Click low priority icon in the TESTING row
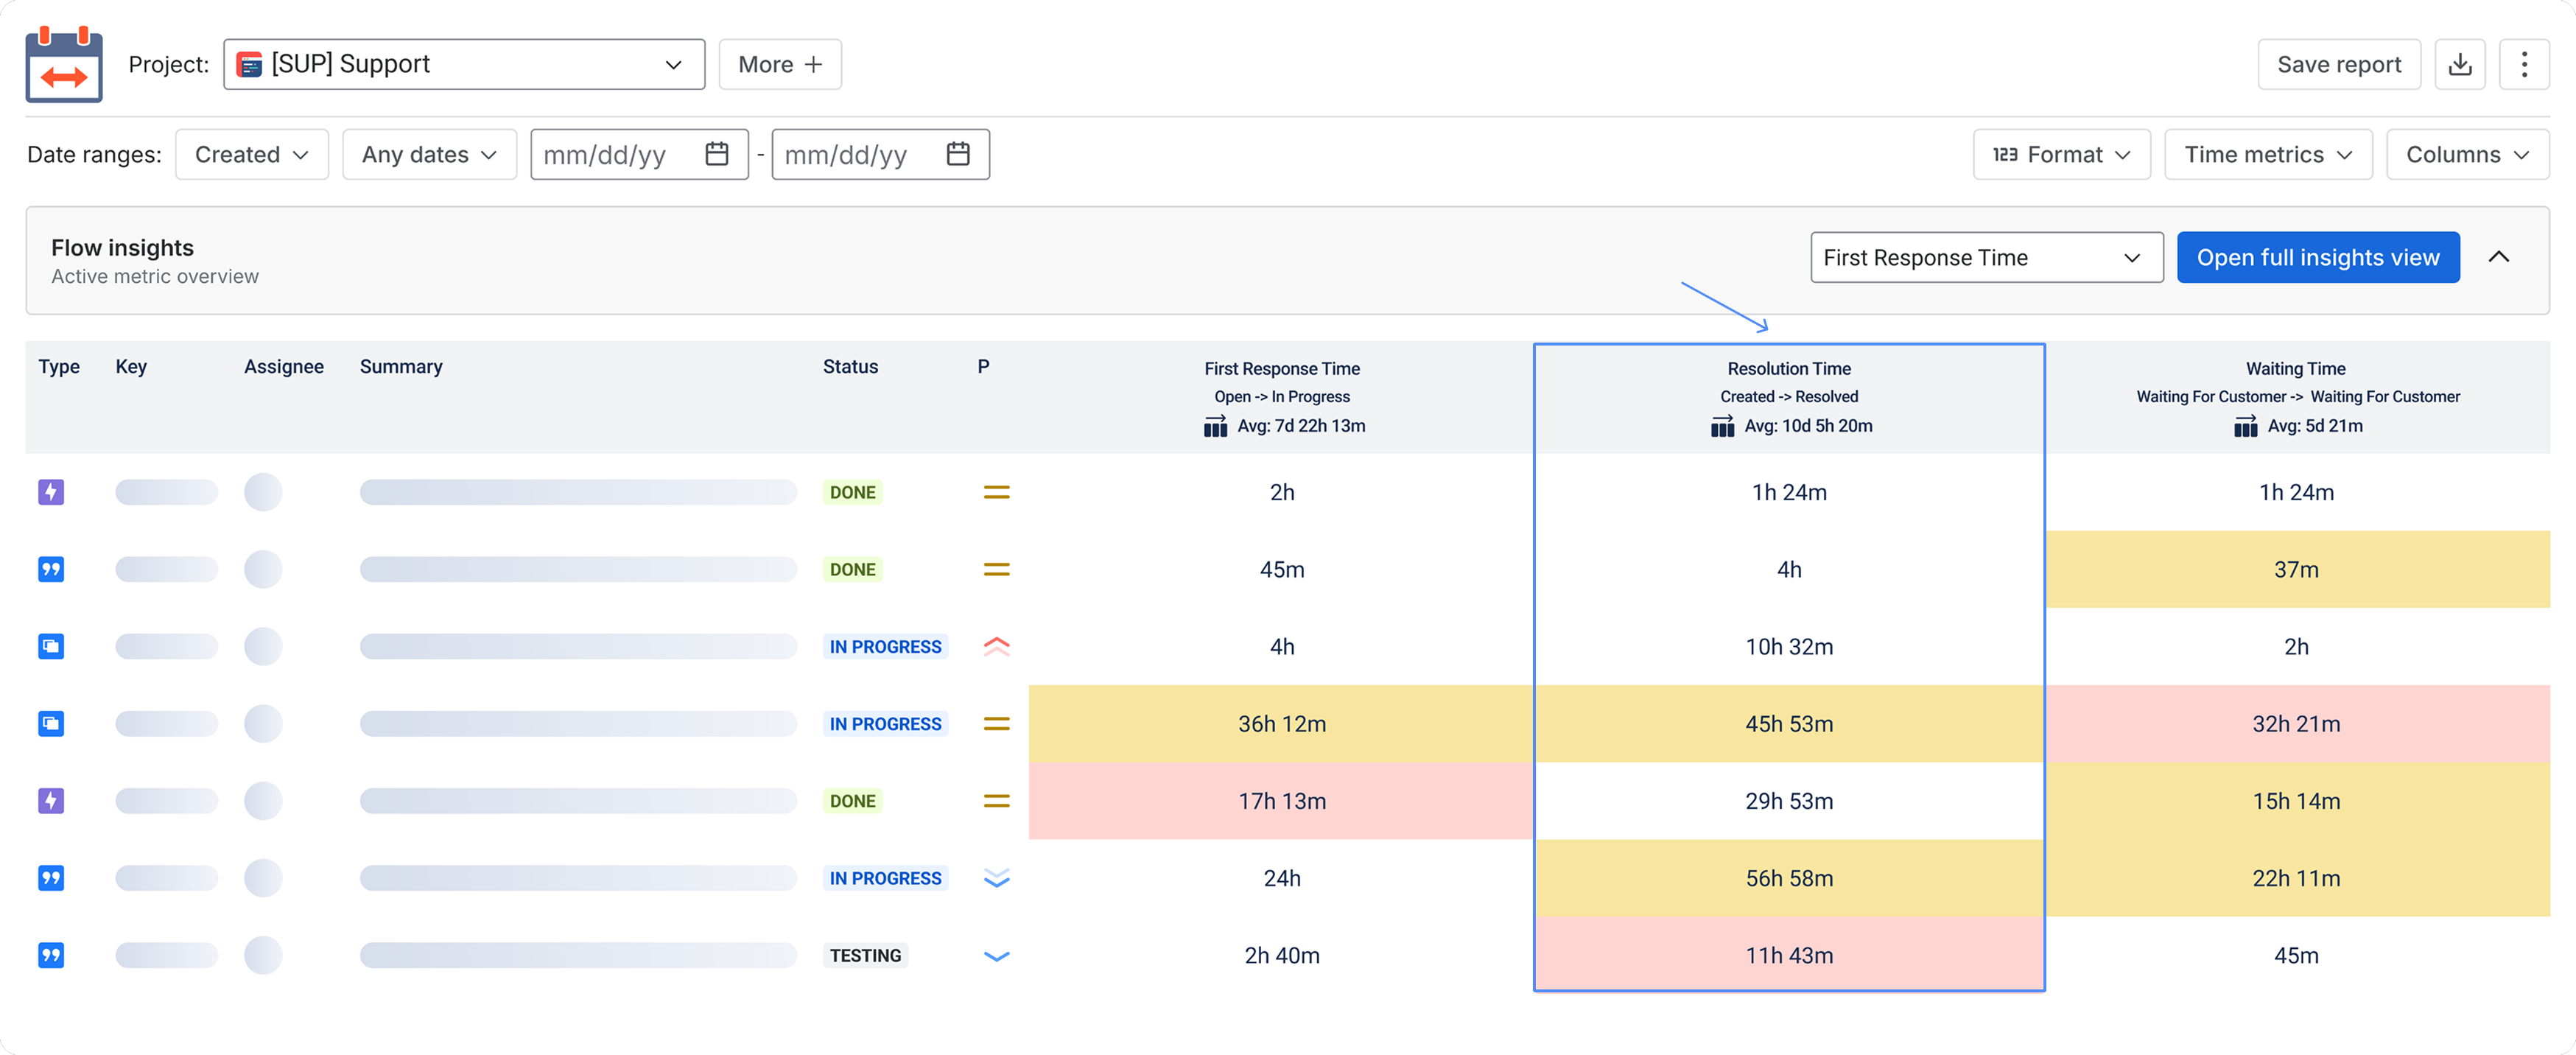 pyautogui.click(x=996, y=956)
